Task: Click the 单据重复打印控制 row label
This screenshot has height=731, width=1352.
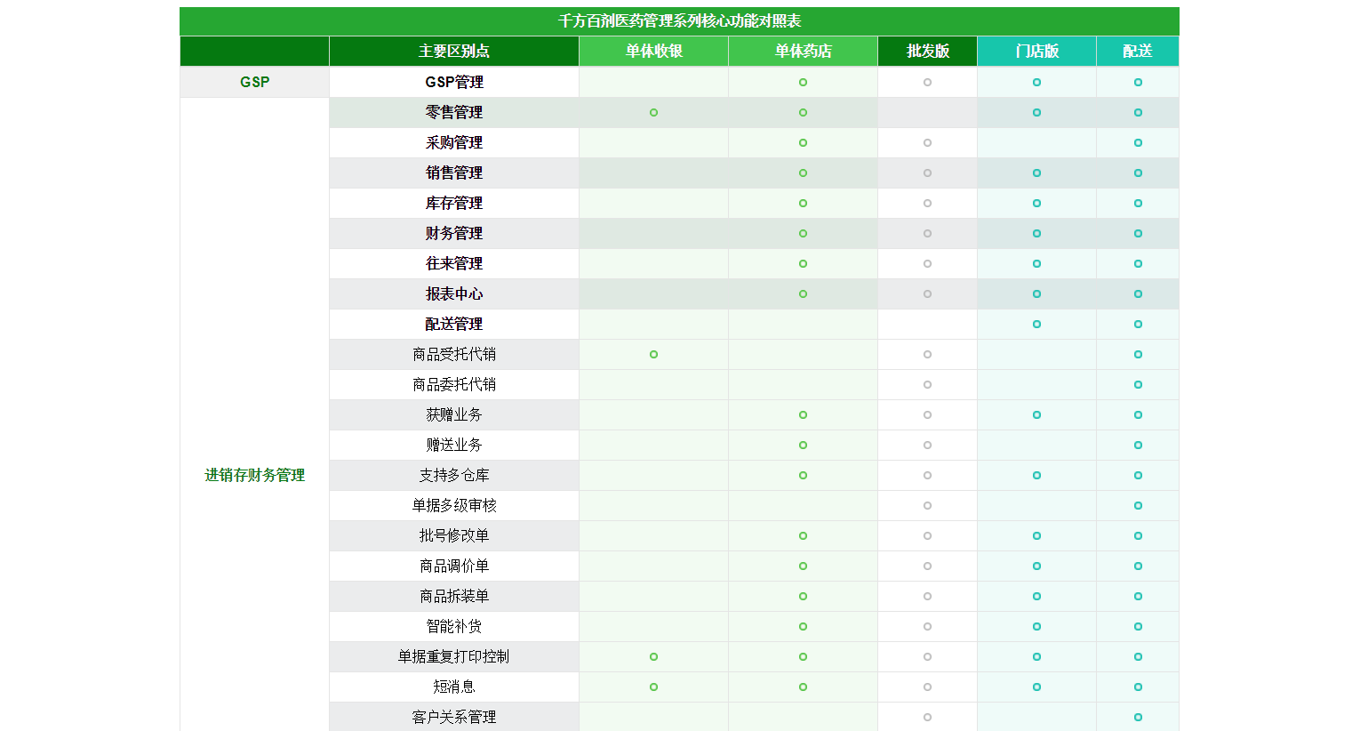Action: [454, 656]
